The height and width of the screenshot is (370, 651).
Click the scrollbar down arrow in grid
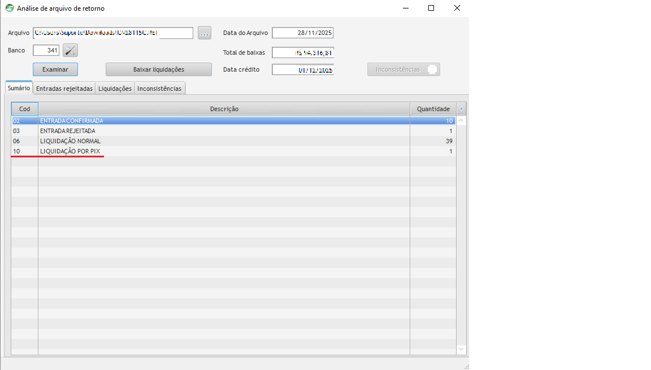[461, 350]
